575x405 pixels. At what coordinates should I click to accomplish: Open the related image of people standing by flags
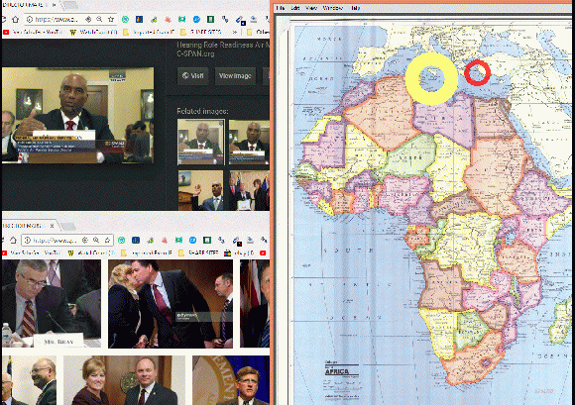click(250, 190)
